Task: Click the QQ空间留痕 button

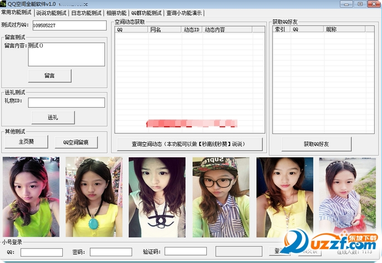Action: [76, 142]
